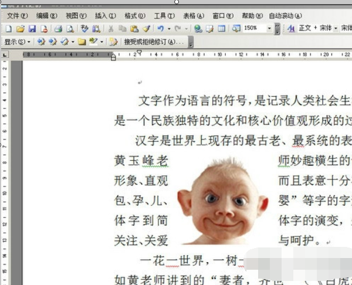Accept the selected change
This screenshot has width=352, height=285.
pyautogui.click(x=65, y=42)
